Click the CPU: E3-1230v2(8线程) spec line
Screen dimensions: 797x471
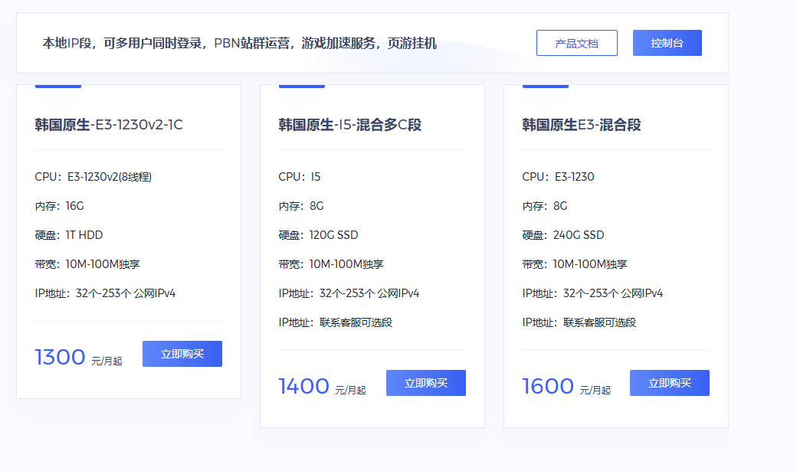coord(93,177)
